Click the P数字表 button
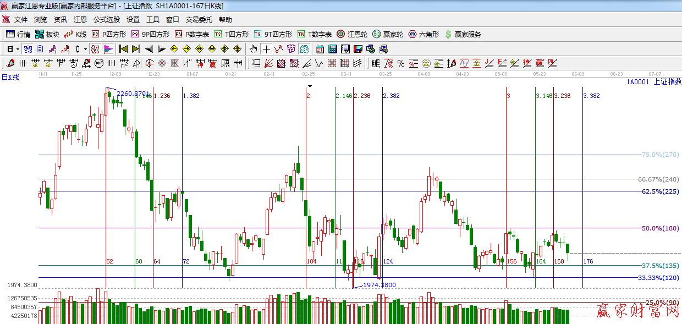This screenshot has width=682, height=324. (x=192, y=34)
